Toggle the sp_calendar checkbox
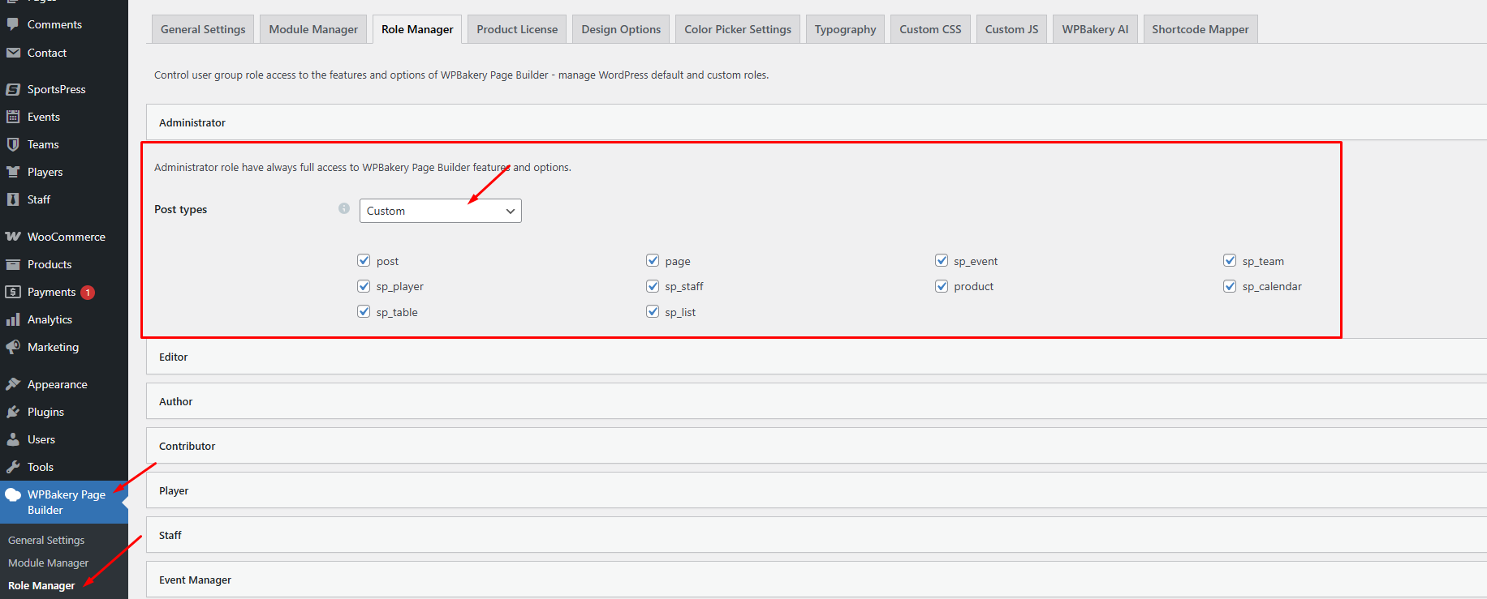Viewport: 1487px width, 599px height. click(1230, 286)
